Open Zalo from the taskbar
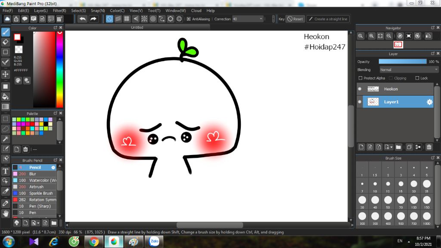 tap(154, 242)
